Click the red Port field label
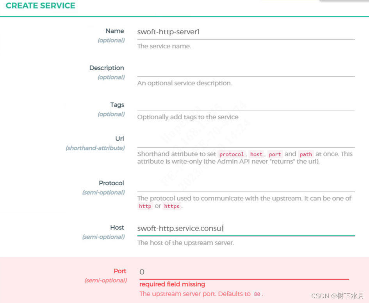The height and width of the screenshot is (303, 369). tap(120, 271)
